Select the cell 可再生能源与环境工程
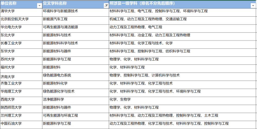The width and height of the screenshot is (257, 129). coord(75,117)
